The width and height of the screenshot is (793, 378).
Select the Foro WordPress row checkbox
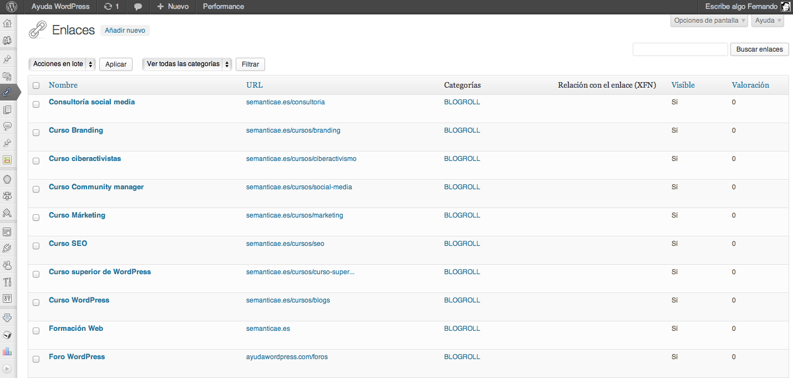coord(36,359)
